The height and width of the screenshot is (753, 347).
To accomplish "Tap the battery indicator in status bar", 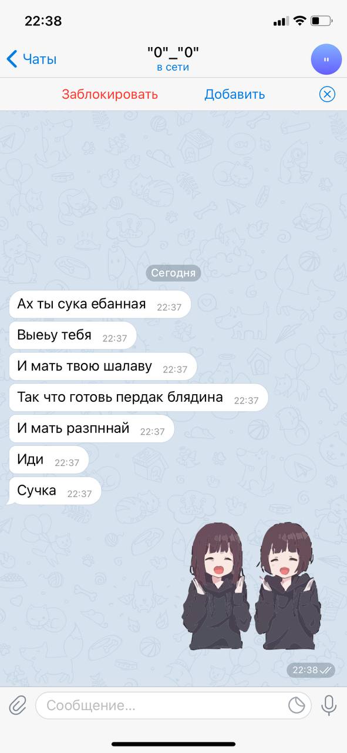I will [321, 21].
